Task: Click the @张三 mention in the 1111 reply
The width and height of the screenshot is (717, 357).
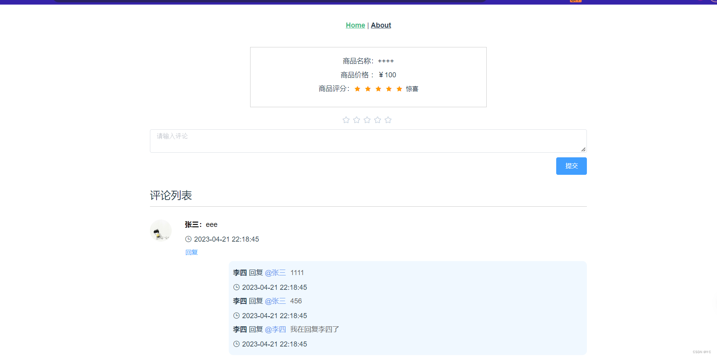Action: coord(276,273)
